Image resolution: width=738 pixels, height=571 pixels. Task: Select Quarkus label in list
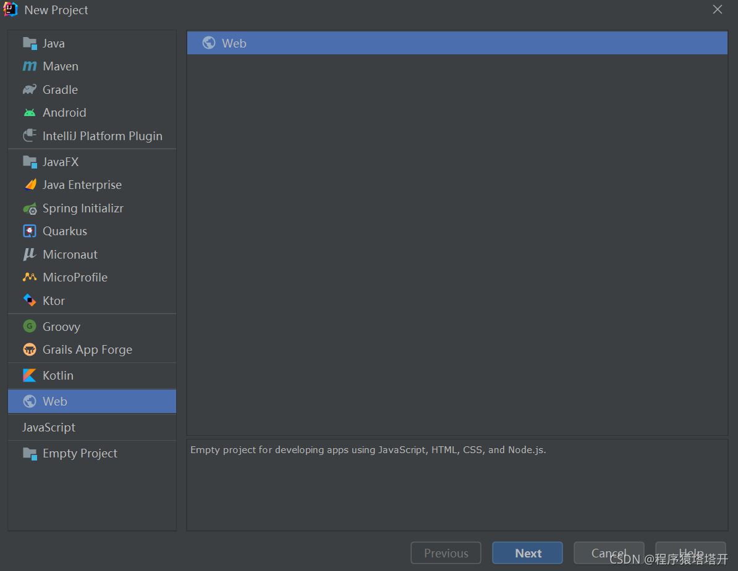coord(64,231)
